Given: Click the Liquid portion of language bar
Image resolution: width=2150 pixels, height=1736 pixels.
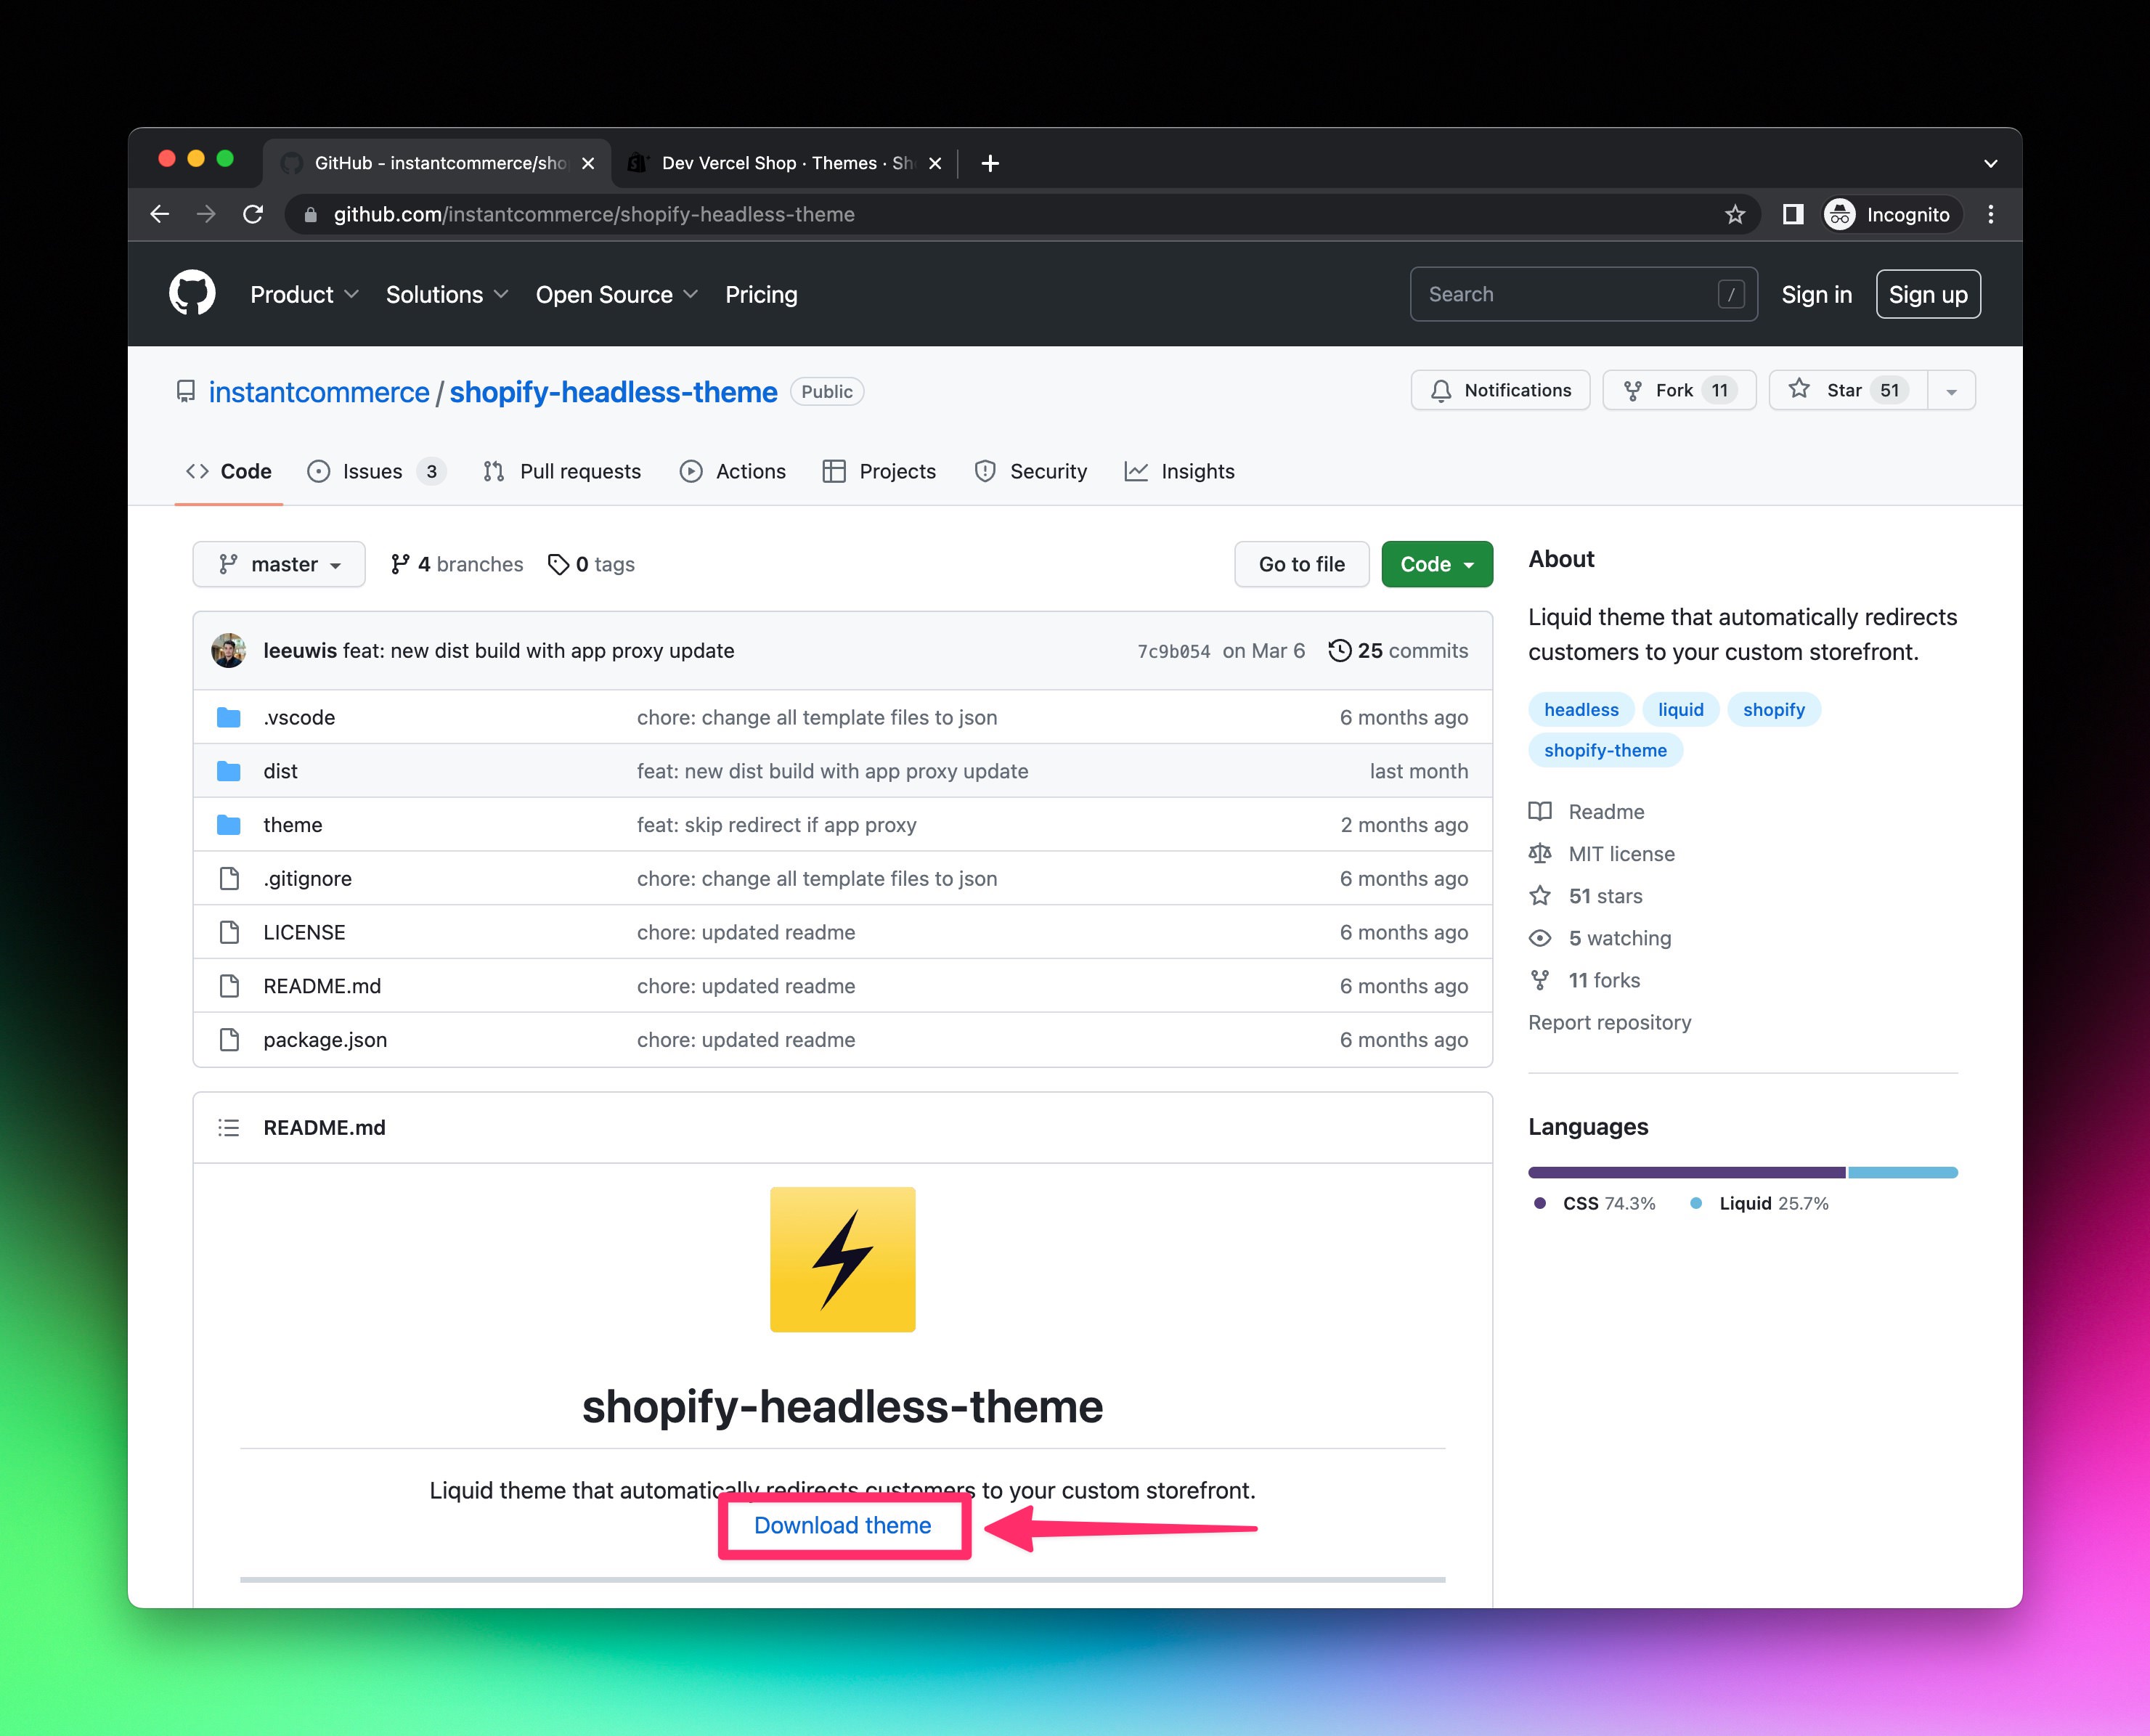Looking at the screenshot, I should click(1902, 1172).
